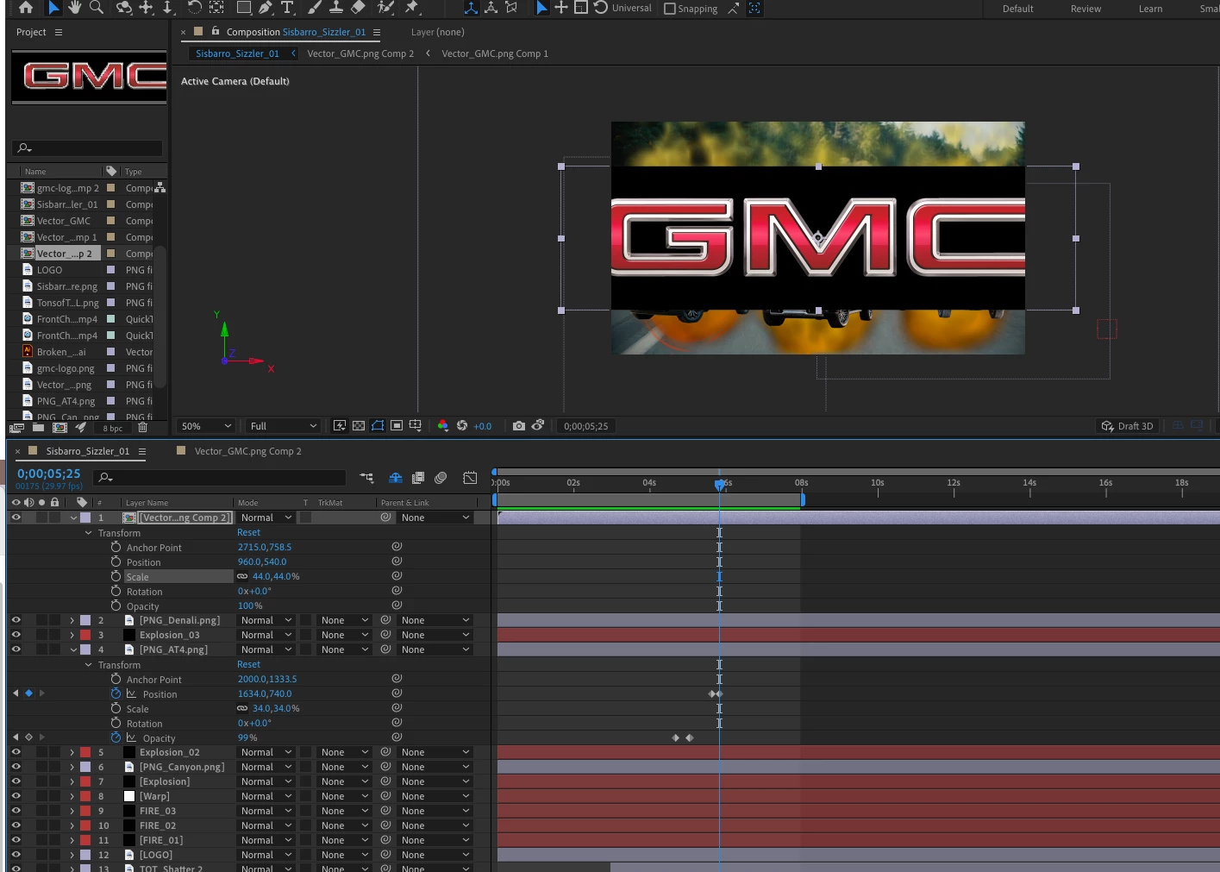Select the Rectangle shape tool
1220x872 pixels.
pyautogui.click(x=244, y=8)
